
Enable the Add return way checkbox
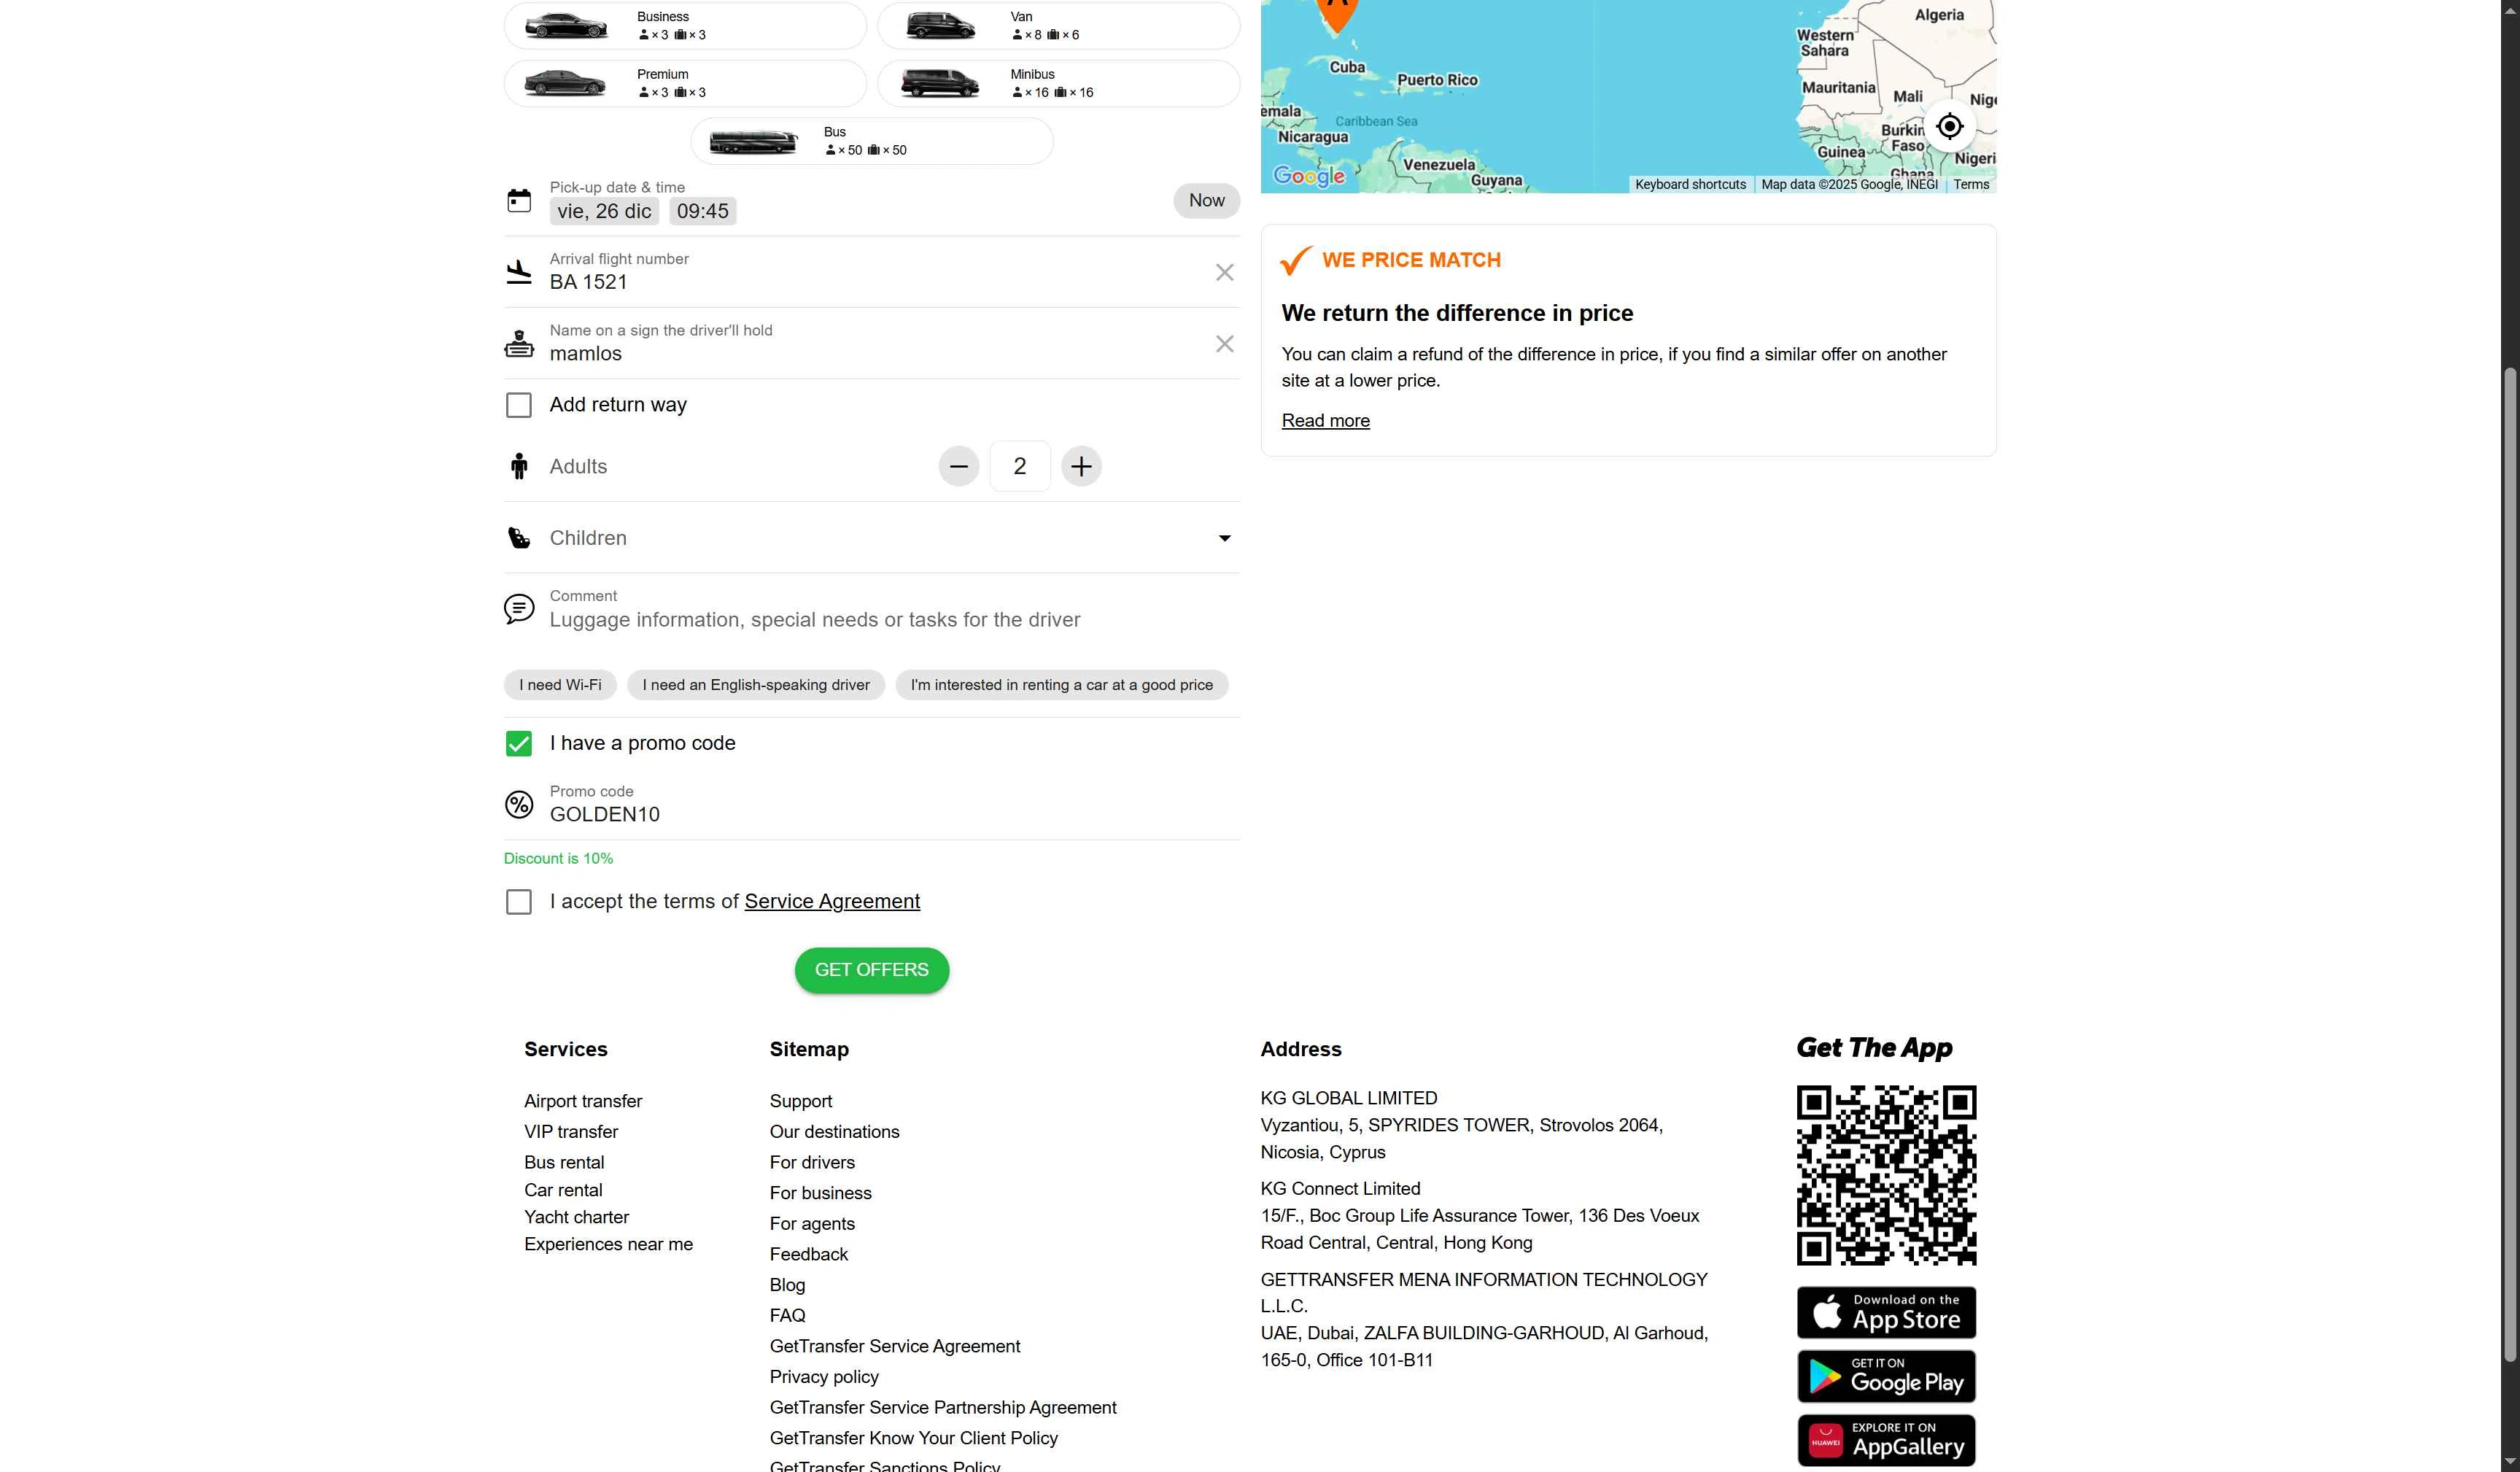click(x=519, y=405)
